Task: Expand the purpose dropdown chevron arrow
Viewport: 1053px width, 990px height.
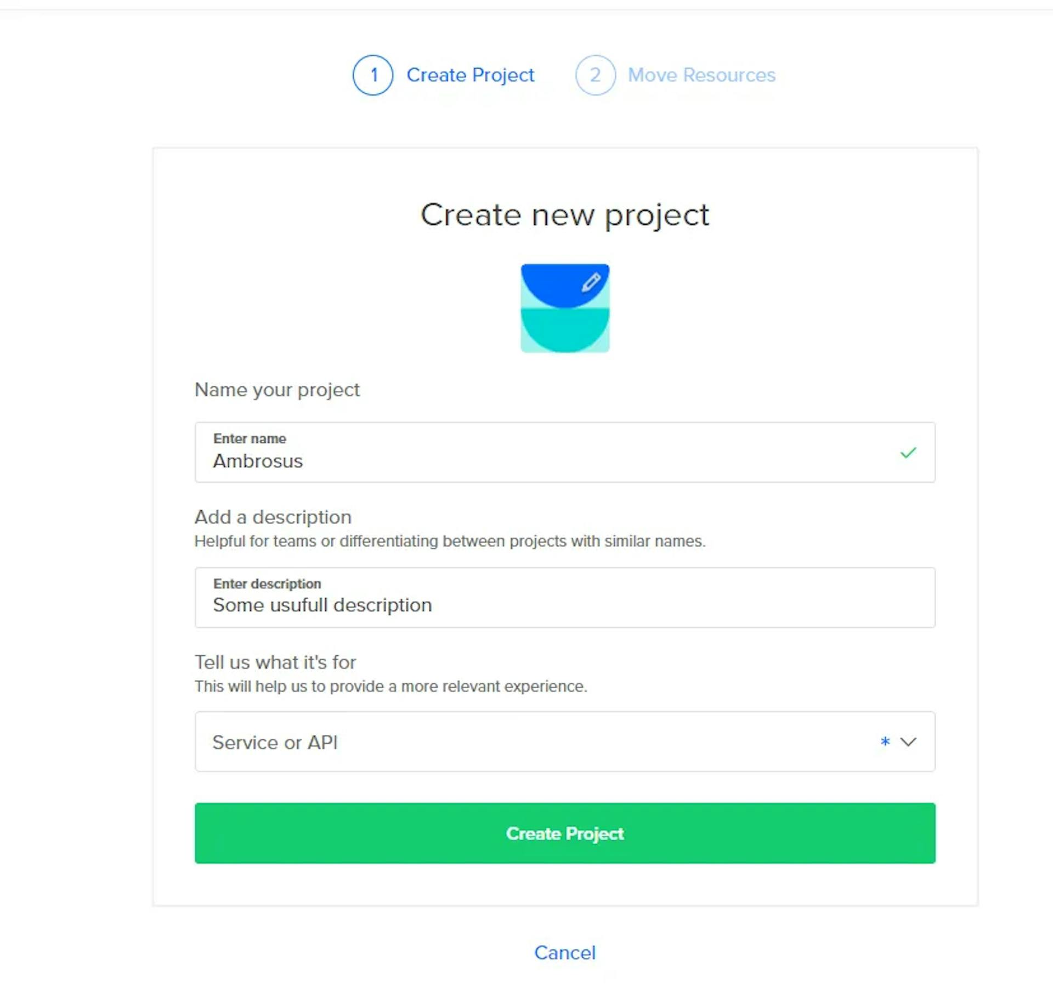Action: [x=908, y=742]
